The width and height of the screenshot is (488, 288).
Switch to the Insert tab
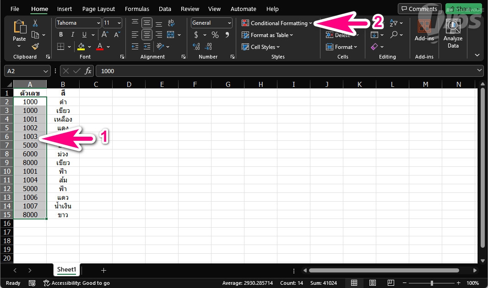pyautogui.click(x=65, y=9)
